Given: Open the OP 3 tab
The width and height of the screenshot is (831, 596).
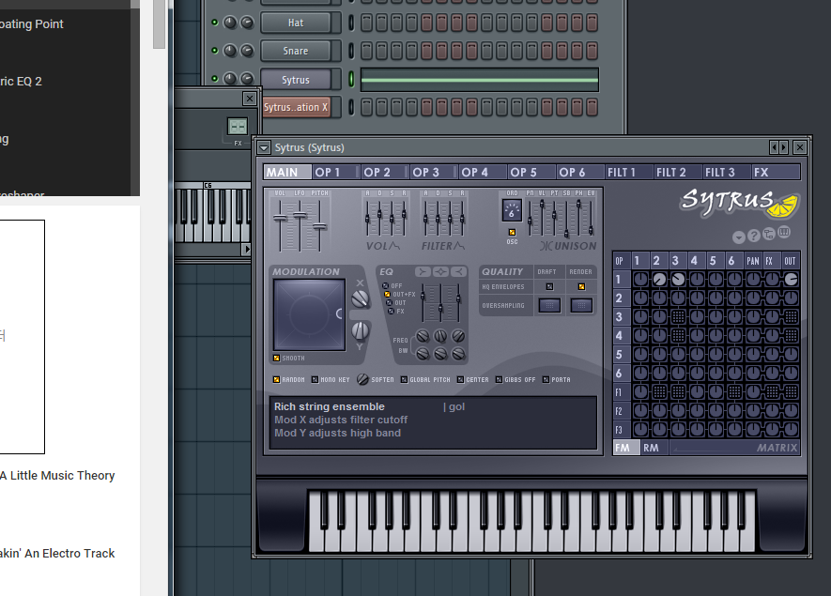Looking at the screenshot, I should (x=433, y=172).
